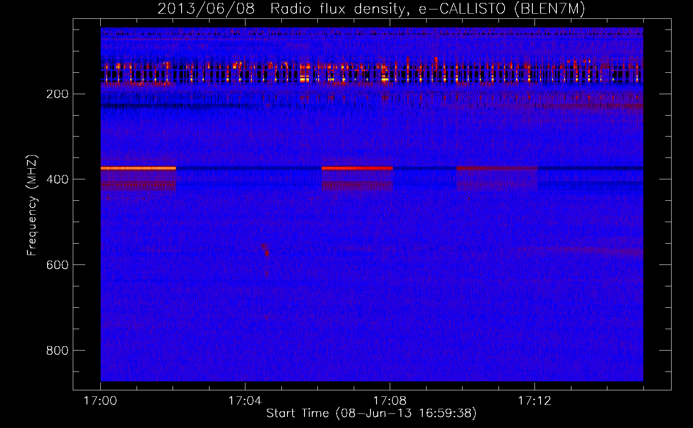Click the 17:00 time tick label

[x=100, y=401]
